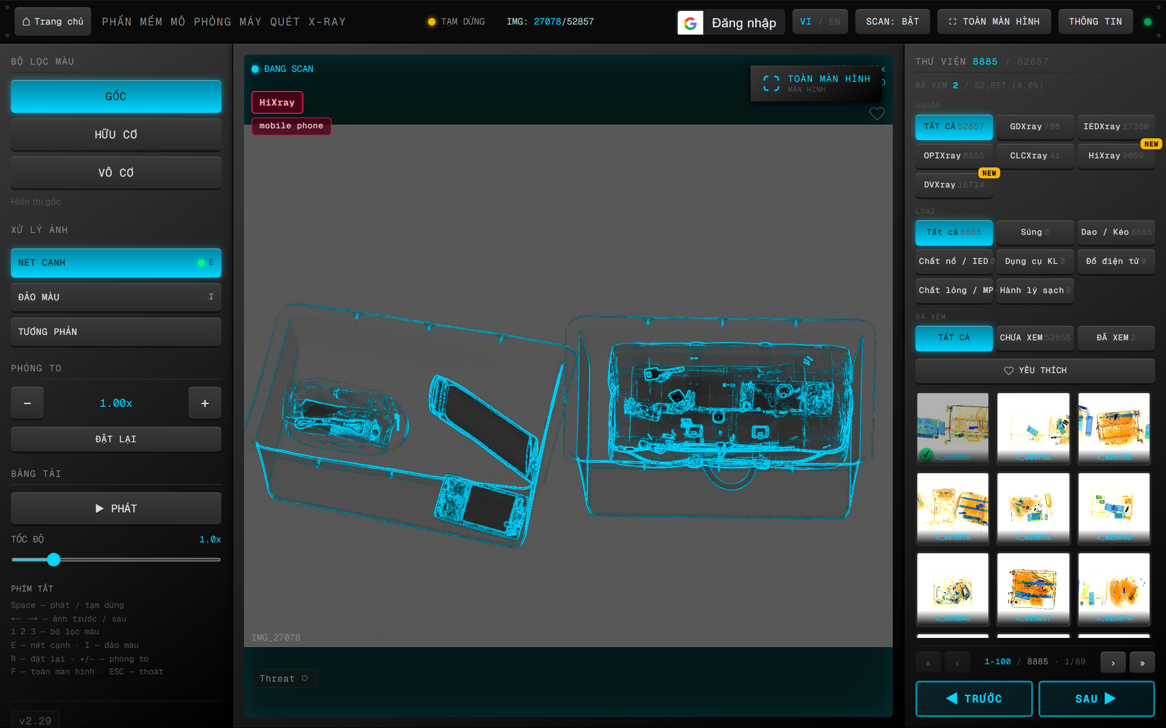Toggle ĐẢO MÀU color inversion

116,297
